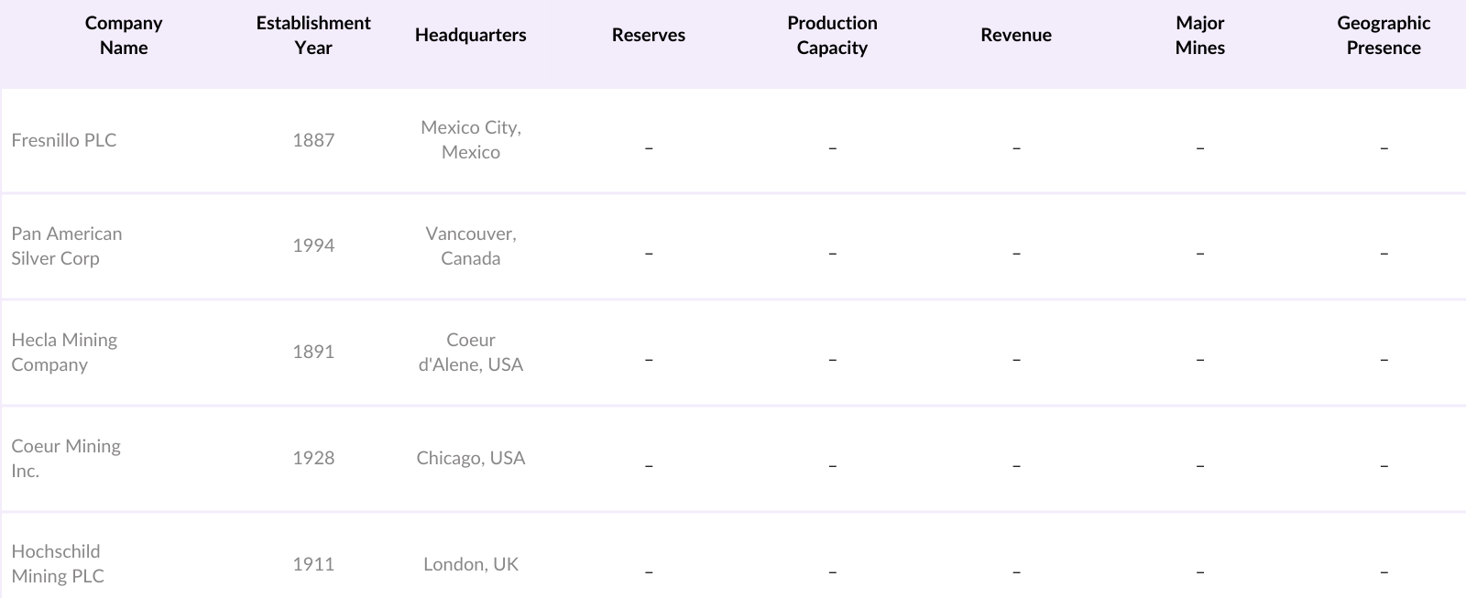Click the Establishment Year column header
This screenshot has height=598, width=1466.
(x=313, y=36)
